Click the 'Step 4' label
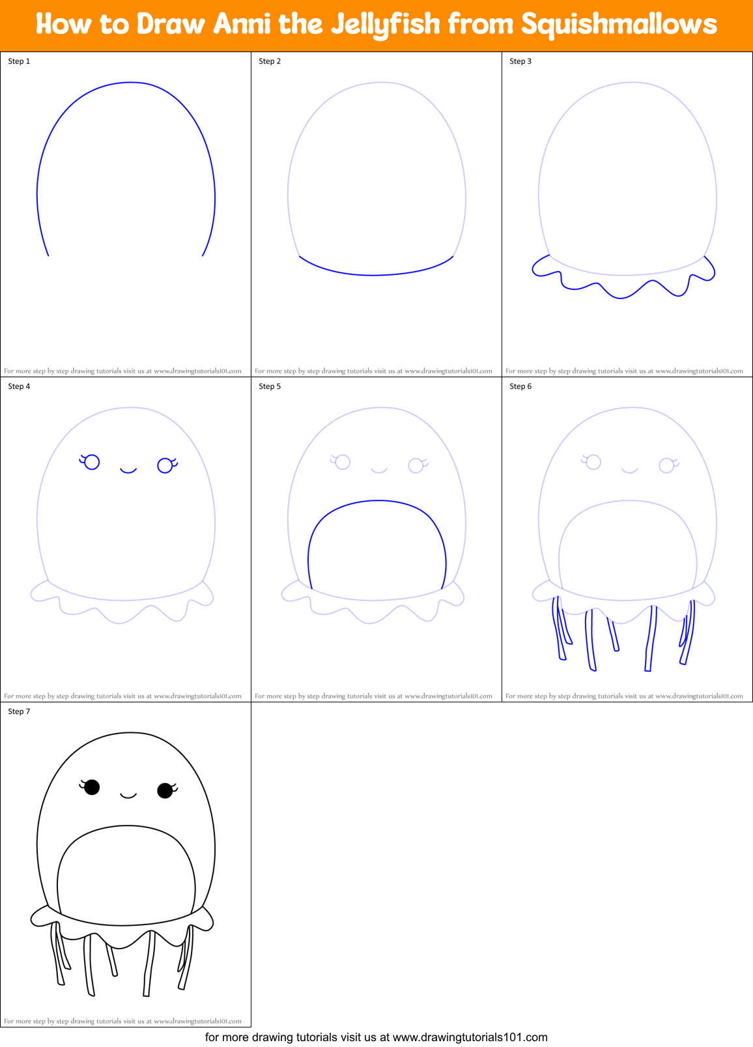The image size is (753, 1047). [x=19, y=386]
